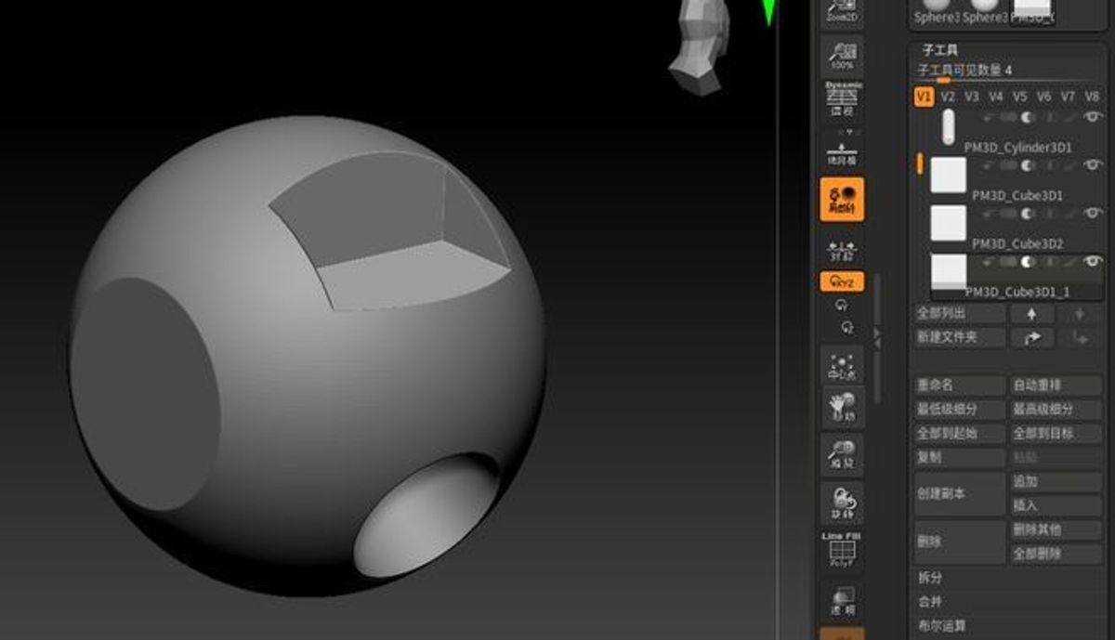Select the Zoom3D magnifier icon

[843, 455]
